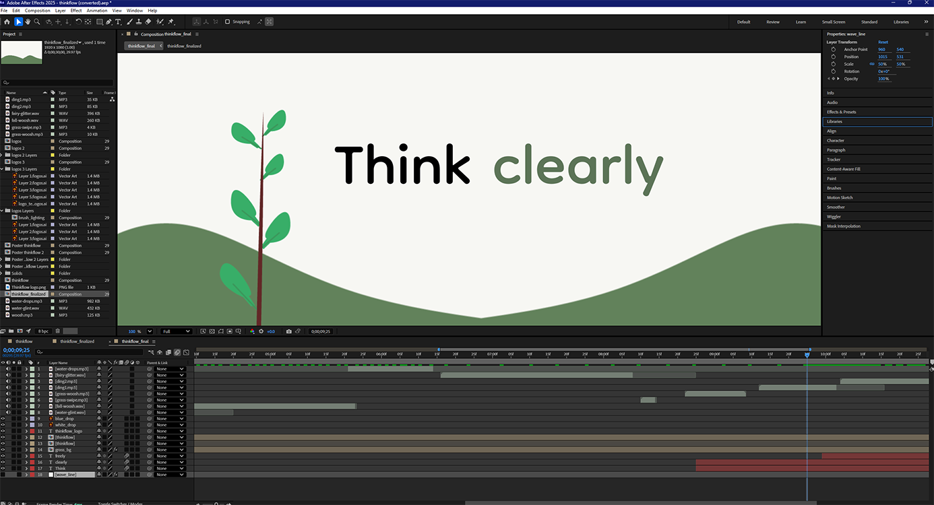Expand the water-drops.mp3 layer properties

26,369
